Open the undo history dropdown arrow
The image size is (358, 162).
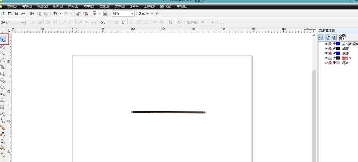pyautogui.click(x=60, y=13)
